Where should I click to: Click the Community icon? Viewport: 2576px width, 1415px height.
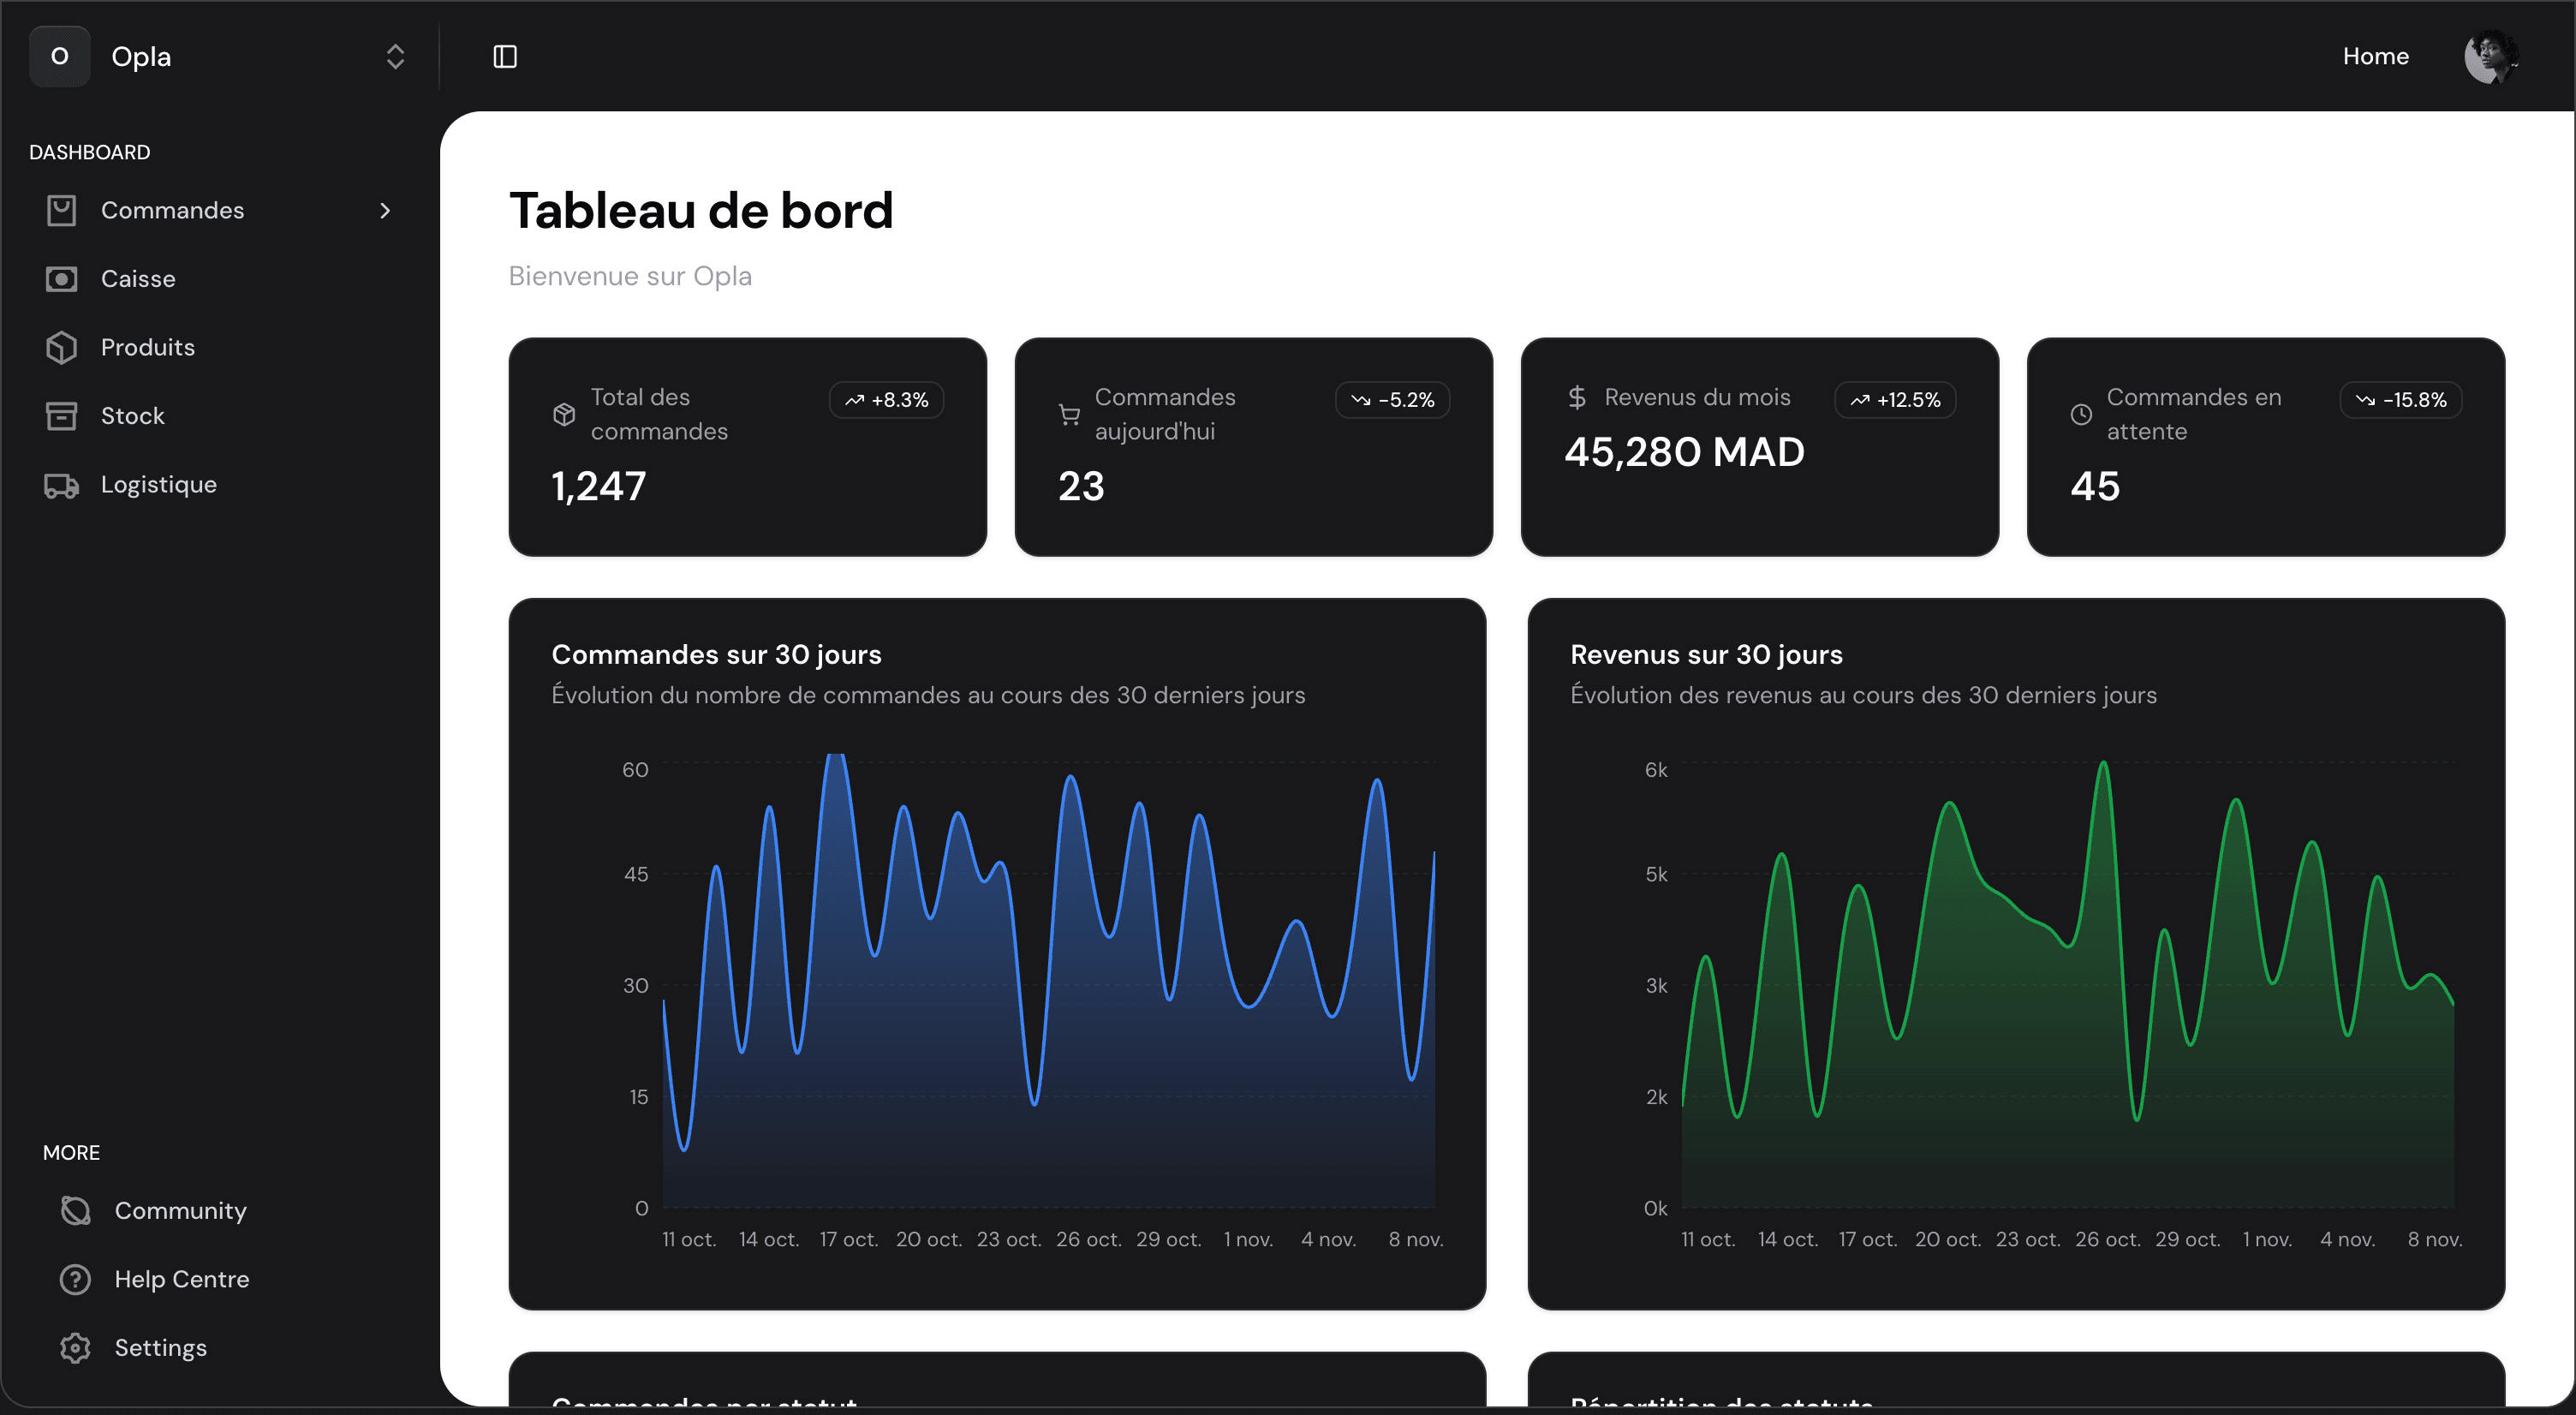point(75,1211)
